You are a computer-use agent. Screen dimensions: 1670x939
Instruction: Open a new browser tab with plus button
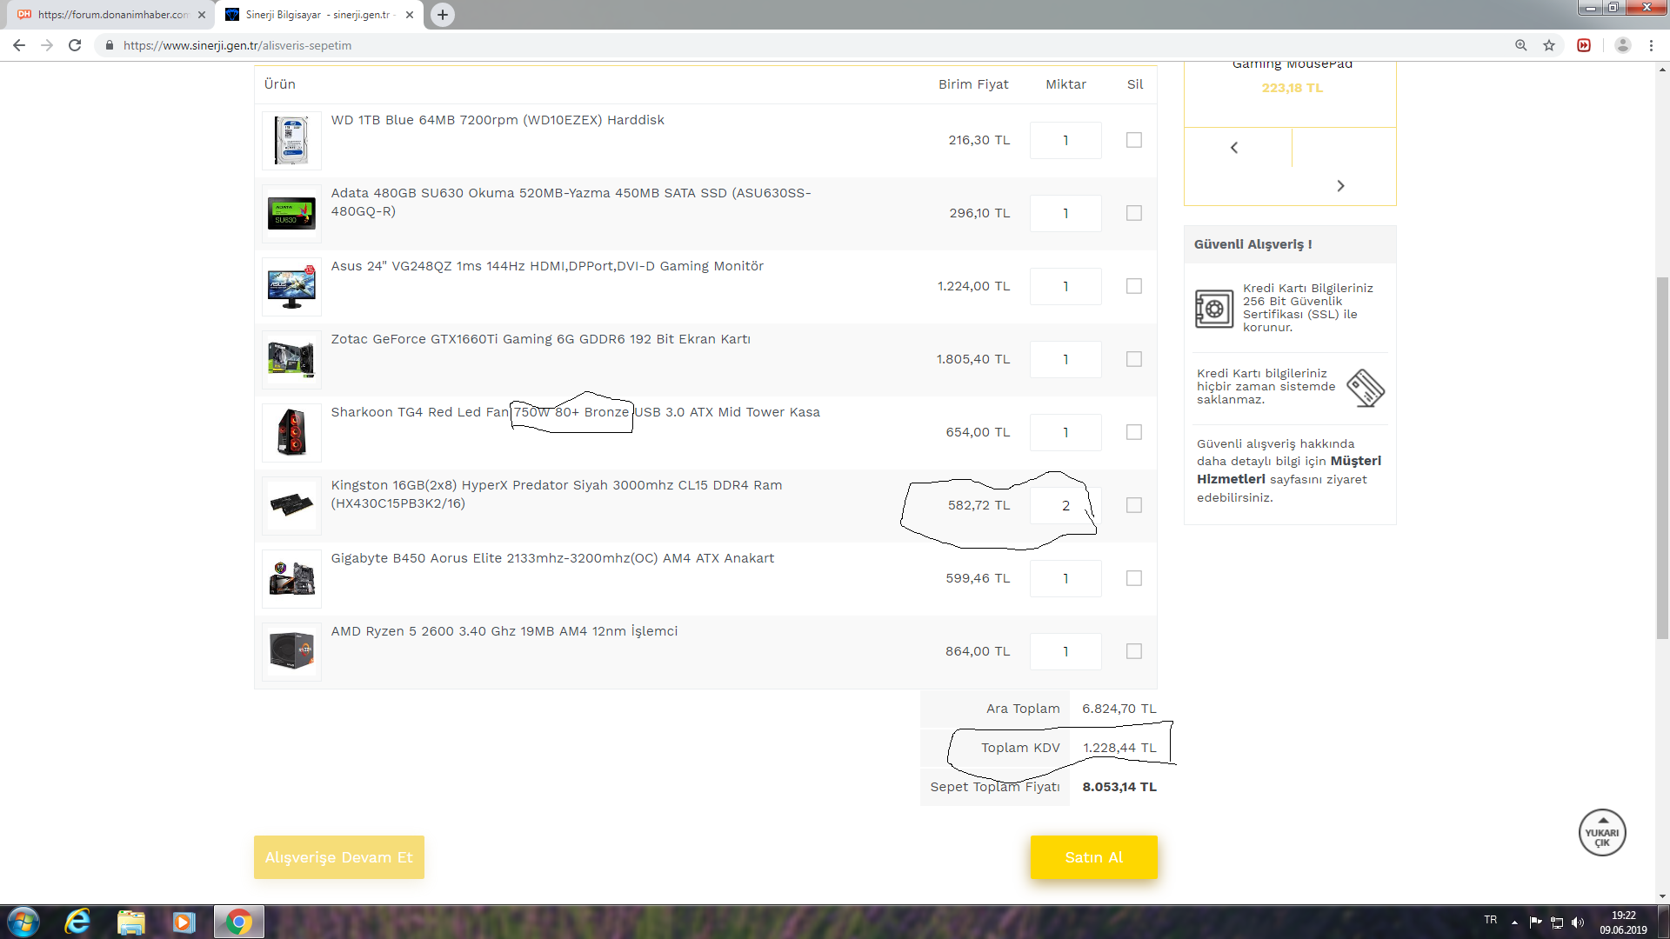[443, 15]
